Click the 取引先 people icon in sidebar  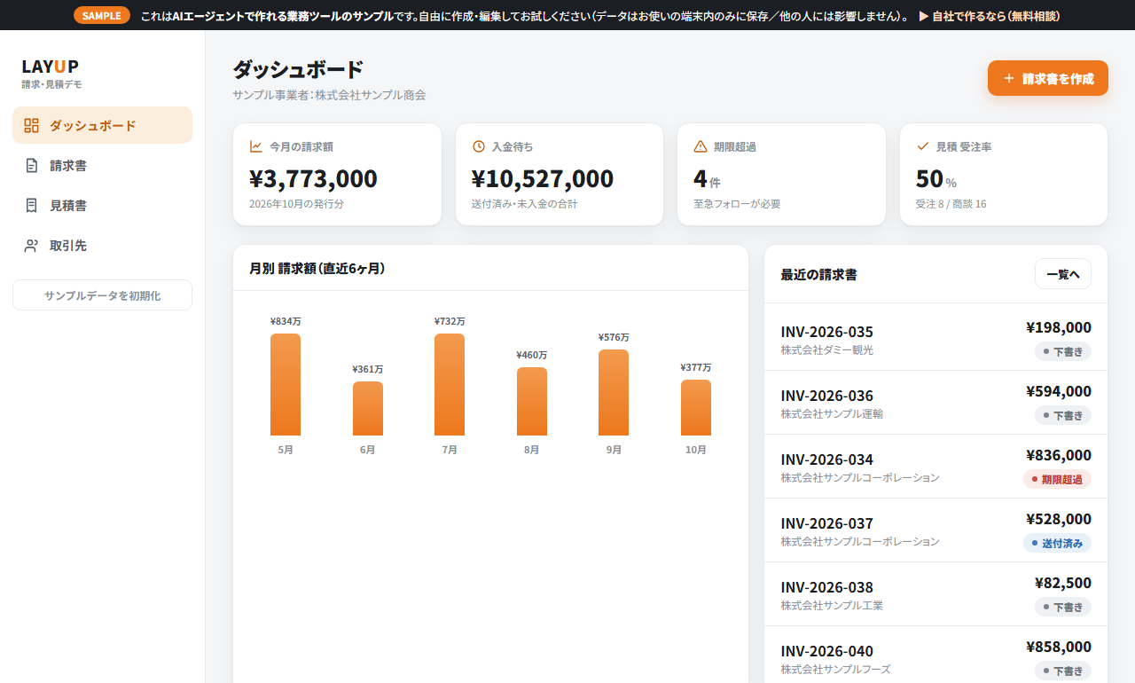coord(31,246)
